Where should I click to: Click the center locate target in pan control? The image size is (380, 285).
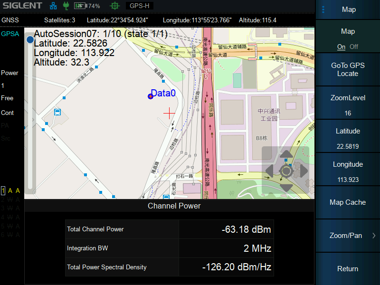(x=286, y=171)
